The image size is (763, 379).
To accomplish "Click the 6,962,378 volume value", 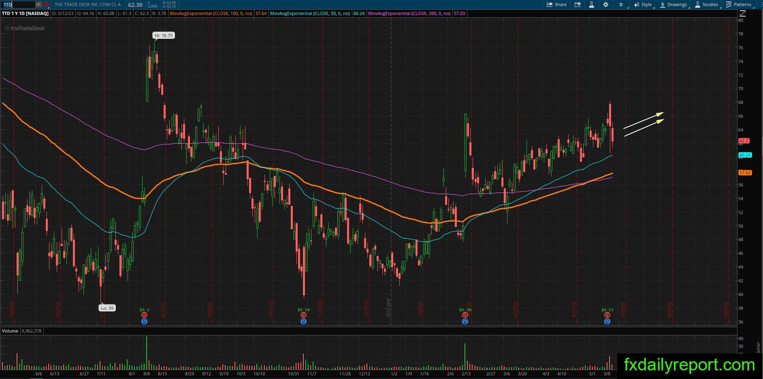I will click(x=32, y=331).
